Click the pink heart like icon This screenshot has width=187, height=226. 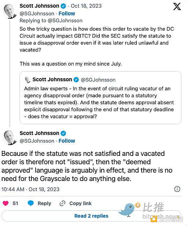(x=6, y=203)
